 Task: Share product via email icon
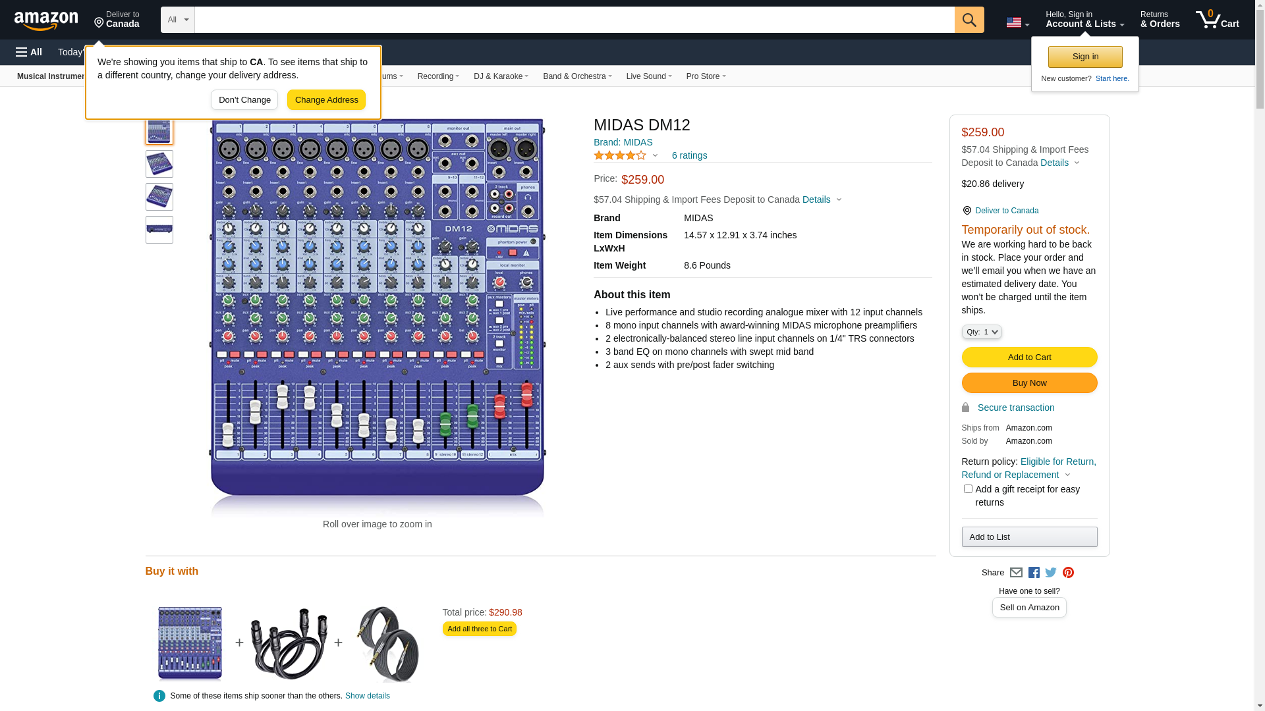click(x=1016, y=573)
